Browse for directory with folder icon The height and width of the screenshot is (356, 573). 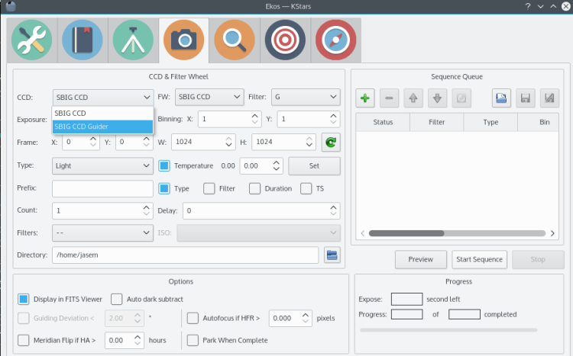332,255
